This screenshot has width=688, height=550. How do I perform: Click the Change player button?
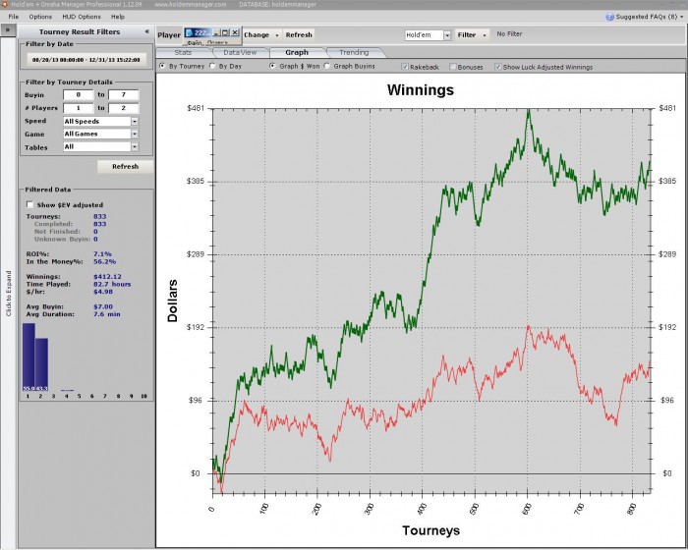[x=257, y=34]
